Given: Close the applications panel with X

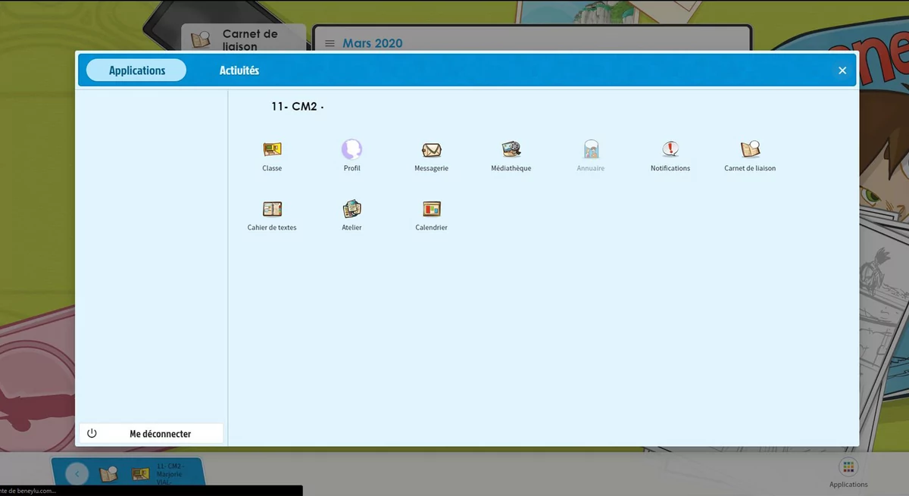Looking at the screenshot, I should [x=842, y=70].
